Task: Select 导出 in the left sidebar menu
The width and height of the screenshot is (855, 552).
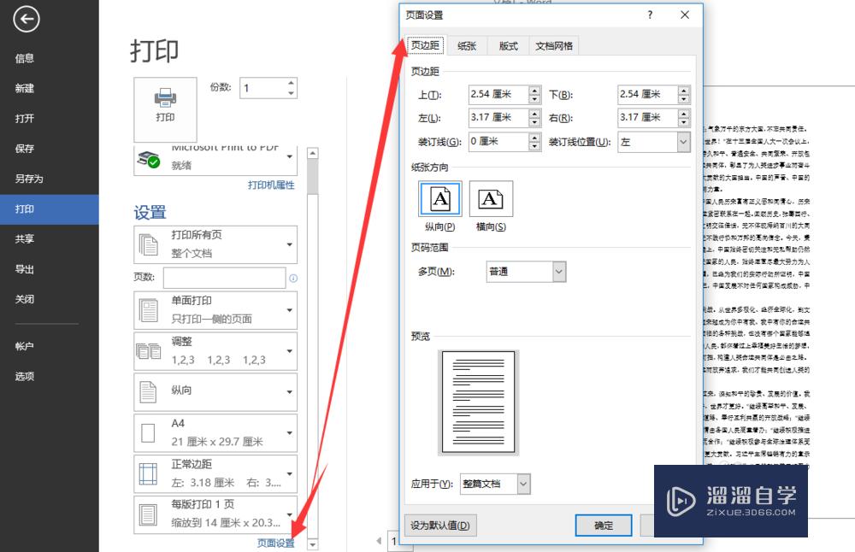Action: (x=26, y=268)
